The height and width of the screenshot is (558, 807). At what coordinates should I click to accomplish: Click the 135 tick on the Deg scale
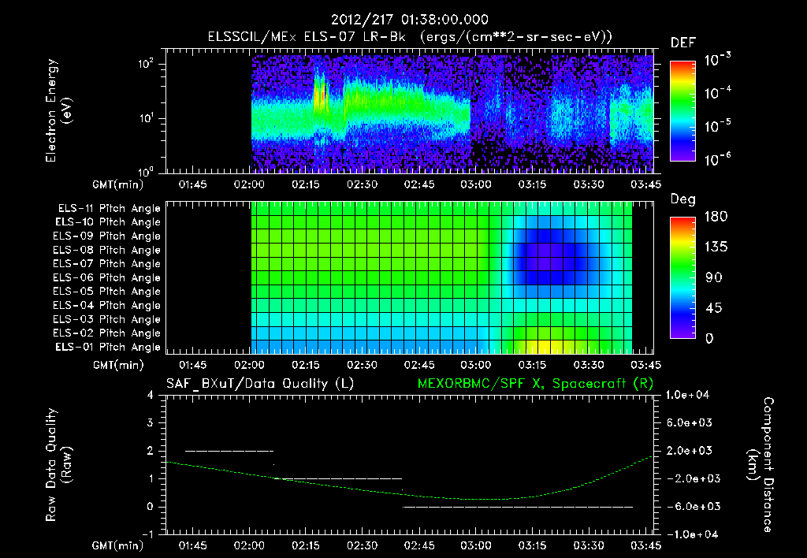(716, 247)
